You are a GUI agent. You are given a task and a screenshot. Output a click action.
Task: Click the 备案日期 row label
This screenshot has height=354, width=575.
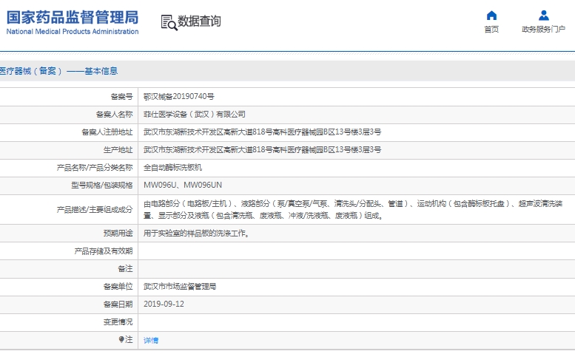click(118, 304)
